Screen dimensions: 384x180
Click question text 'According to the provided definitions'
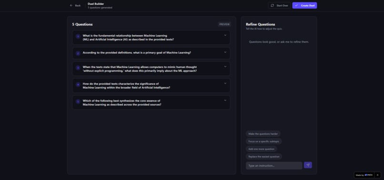point(137,53)
